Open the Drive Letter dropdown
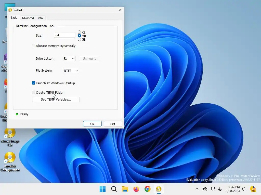261x195 pixels. pos(69,59)
